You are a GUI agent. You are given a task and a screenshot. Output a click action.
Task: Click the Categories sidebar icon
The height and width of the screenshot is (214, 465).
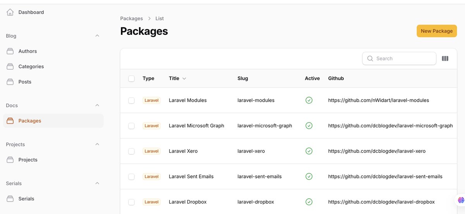point(10,67)
